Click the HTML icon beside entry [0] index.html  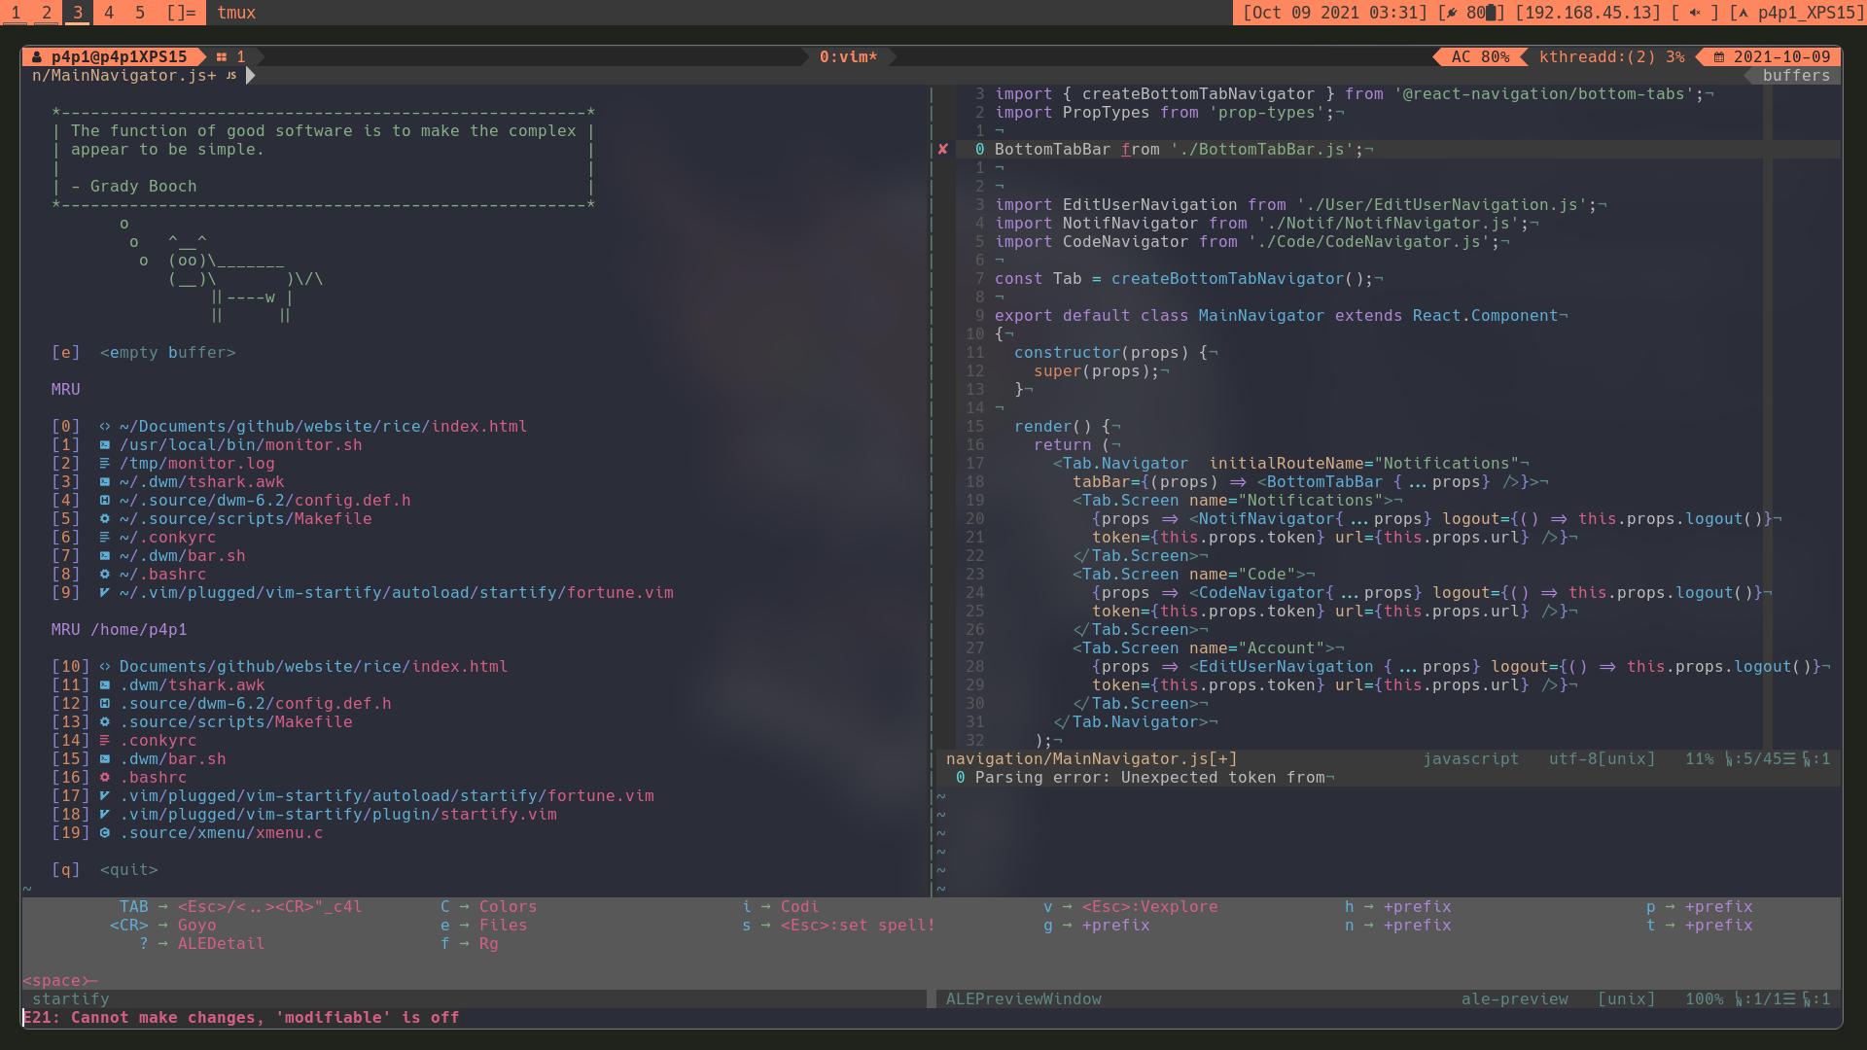click(104, 427)
